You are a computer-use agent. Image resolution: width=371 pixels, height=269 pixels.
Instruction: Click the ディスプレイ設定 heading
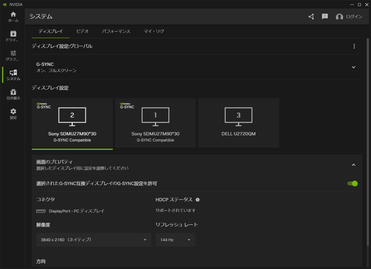point(50,88)
